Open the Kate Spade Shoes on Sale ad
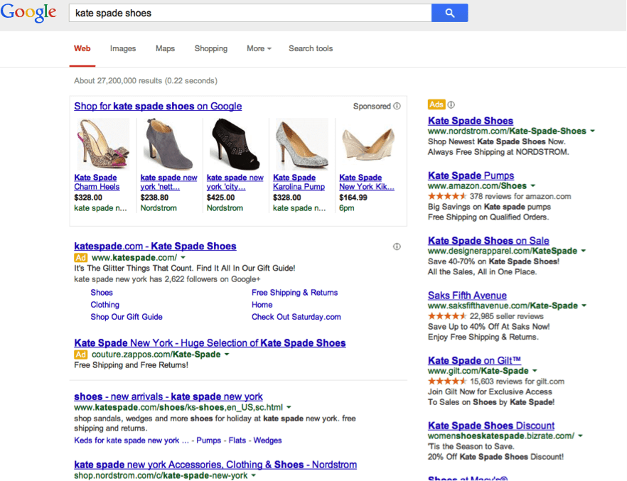This screenshot has width=627, height=481. 488,240
